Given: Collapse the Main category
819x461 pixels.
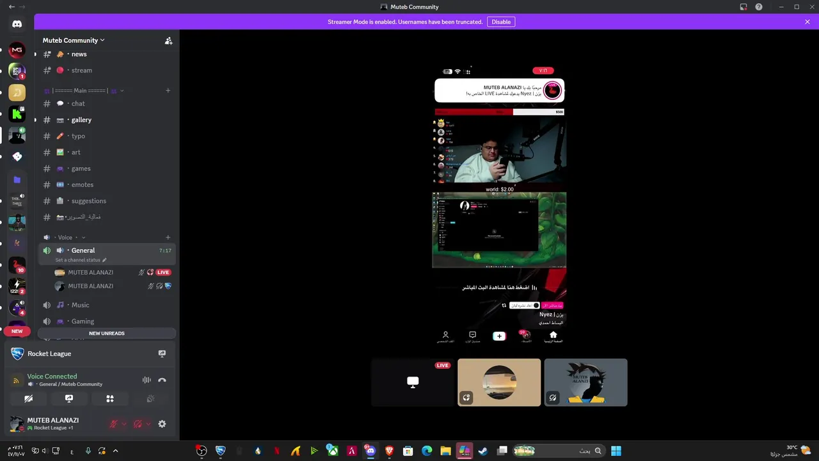Looking at the screenshot, I should pos(83,91).
